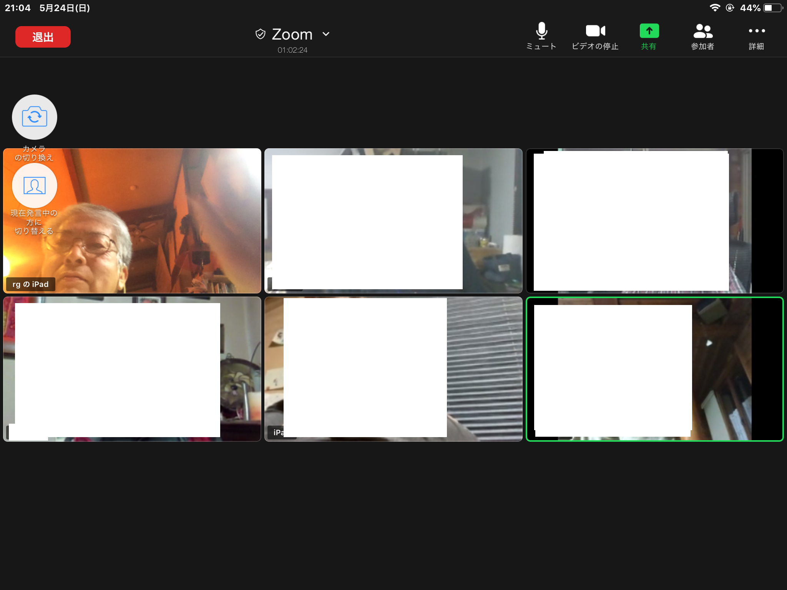The image size is (787, 590).
Task: Tap the encryption shield icon beside Zoom
Action: 261,34
